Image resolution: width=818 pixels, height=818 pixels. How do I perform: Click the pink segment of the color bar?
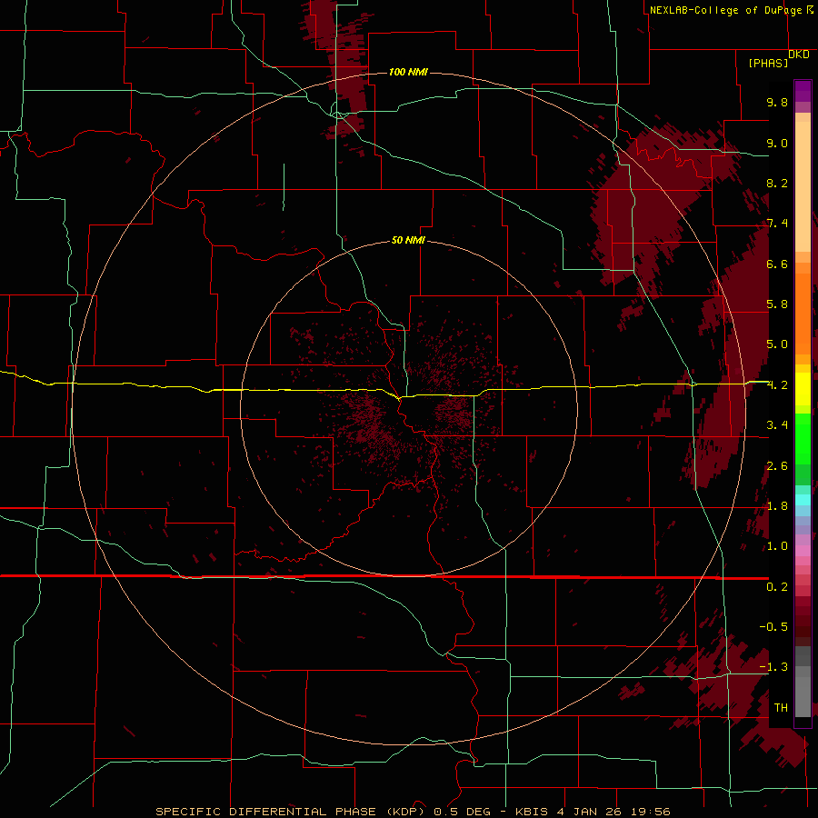[803, 551]
